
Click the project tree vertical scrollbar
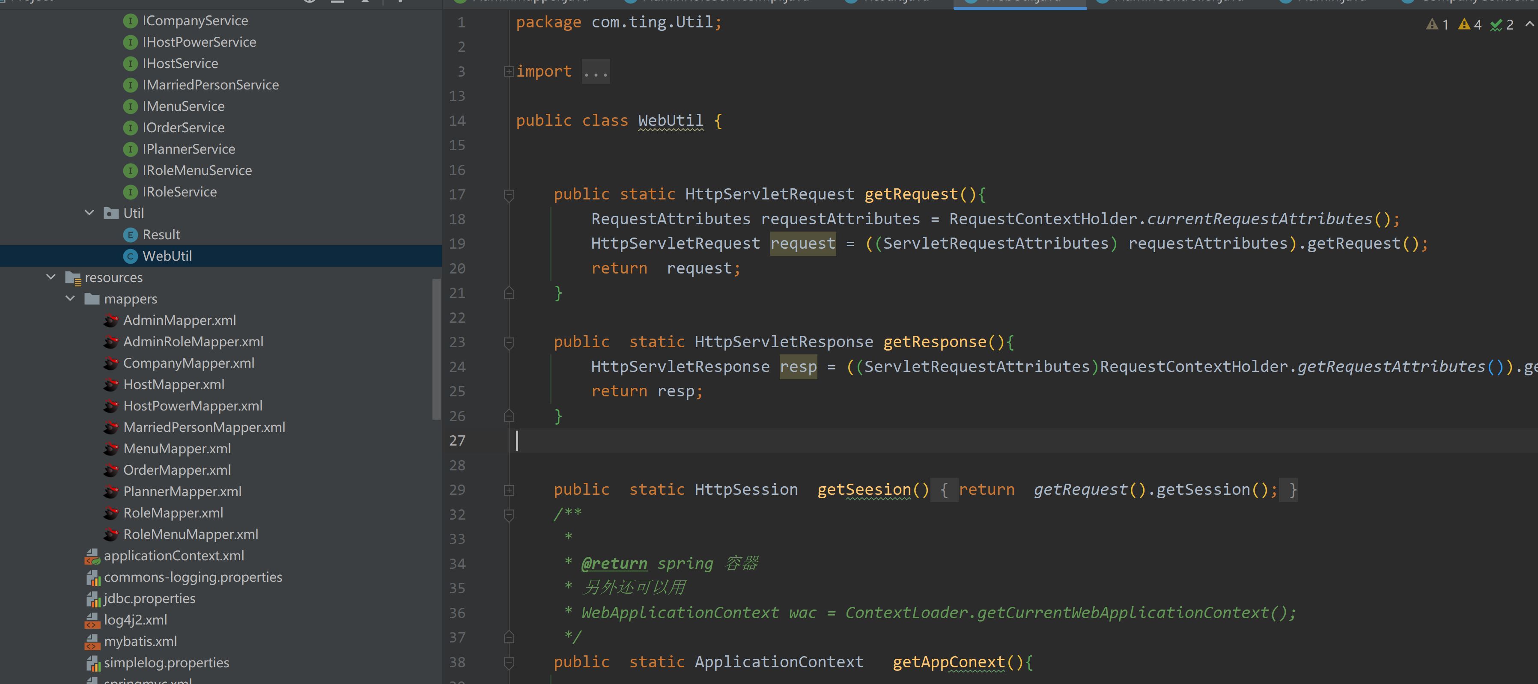436,349
